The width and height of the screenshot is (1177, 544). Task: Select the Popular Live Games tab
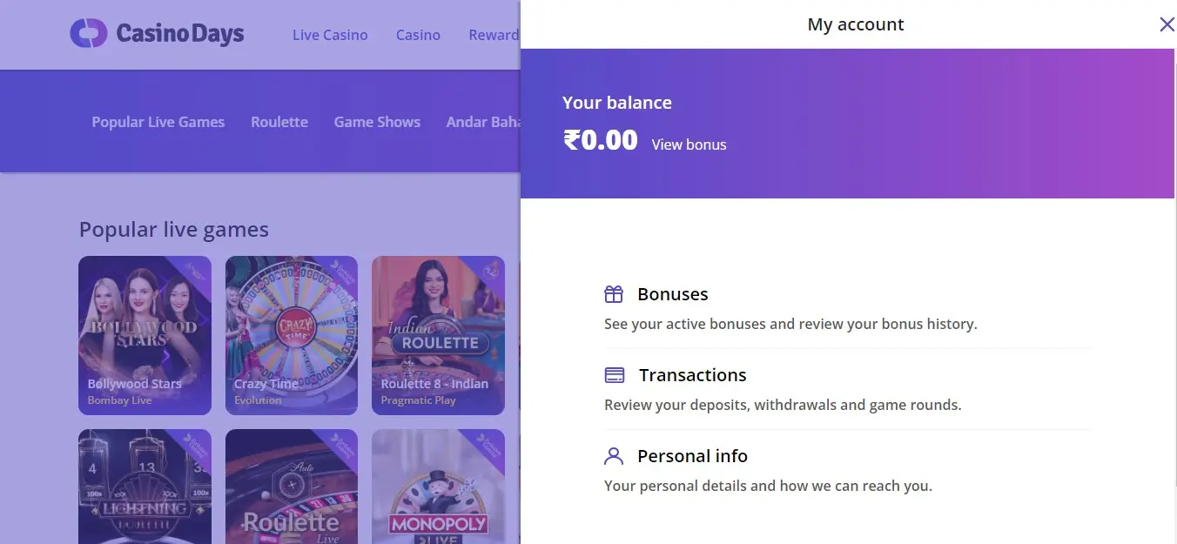tap(158, 122)
